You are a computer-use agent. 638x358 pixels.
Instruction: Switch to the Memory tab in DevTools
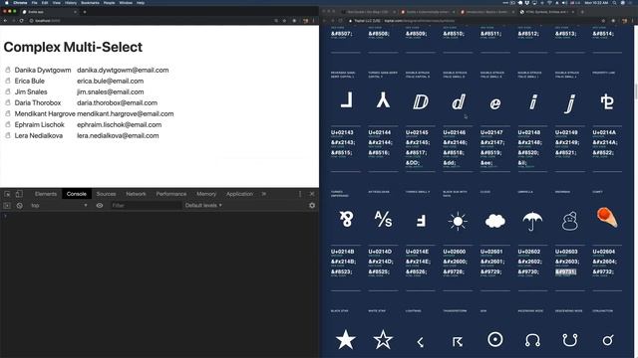coord(206,194)
